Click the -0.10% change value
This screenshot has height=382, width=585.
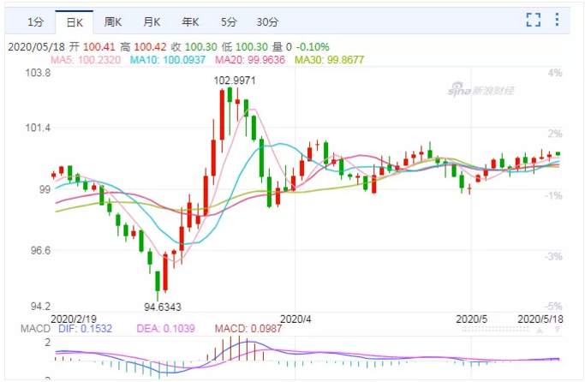coord(313,47)
